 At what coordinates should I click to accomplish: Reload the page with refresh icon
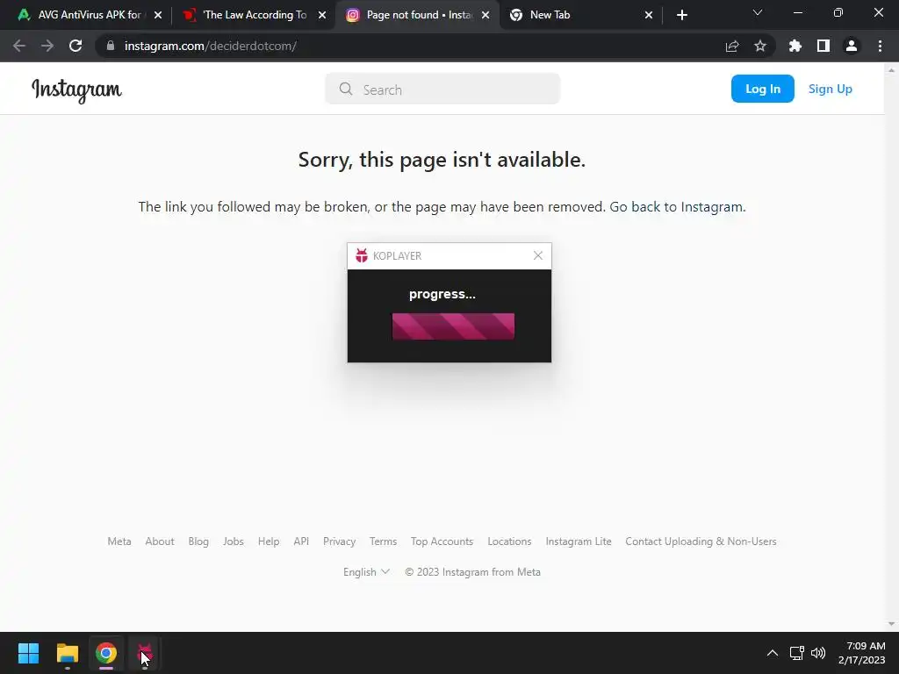click(x=76, y=46)
